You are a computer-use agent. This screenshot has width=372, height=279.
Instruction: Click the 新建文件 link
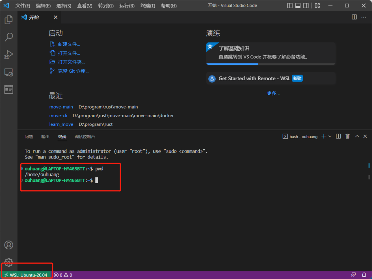[x=69, y=44]
